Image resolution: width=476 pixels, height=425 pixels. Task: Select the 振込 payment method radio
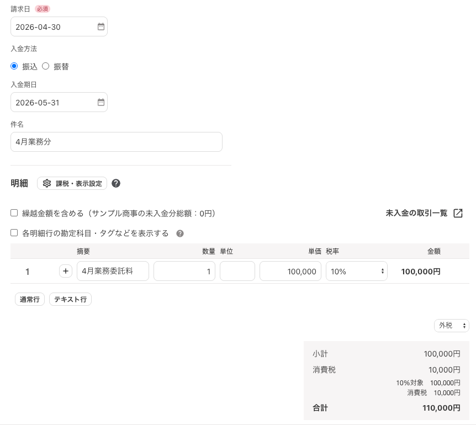(14, 66)
